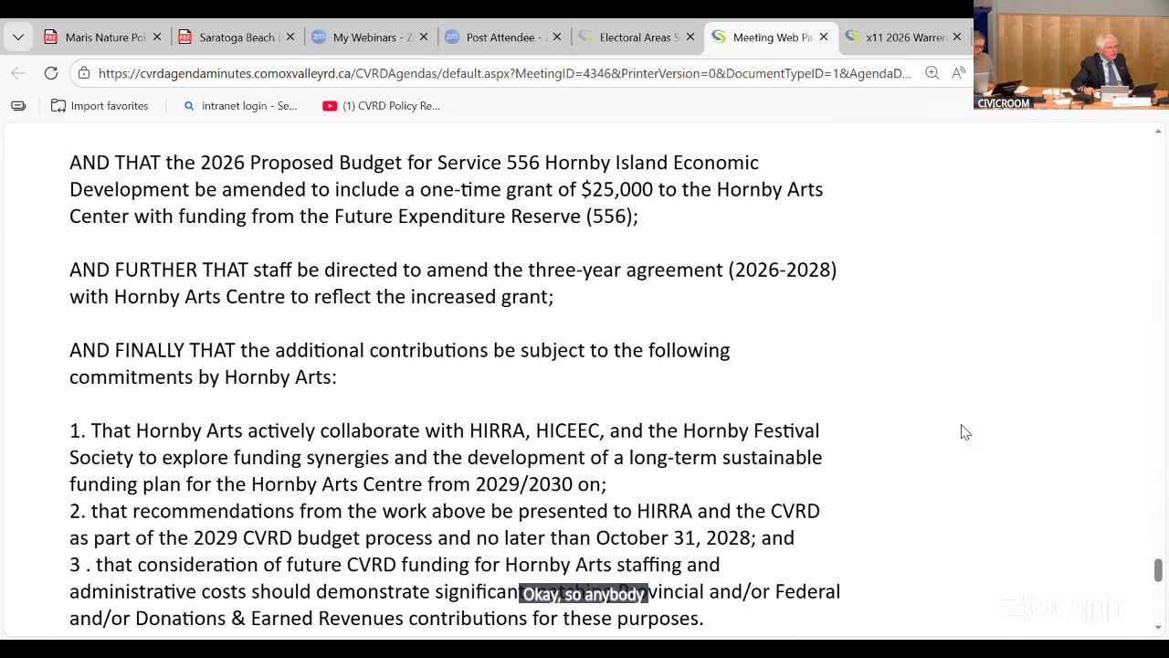Viewport: 1169px width, 658px height.
Task: Close the Maris Nature Poi tab
Action: (157, 37)
